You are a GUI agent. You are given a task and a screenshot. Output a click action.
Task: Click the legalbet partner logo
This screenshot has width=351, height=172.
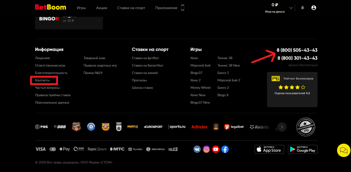[234, 127]
